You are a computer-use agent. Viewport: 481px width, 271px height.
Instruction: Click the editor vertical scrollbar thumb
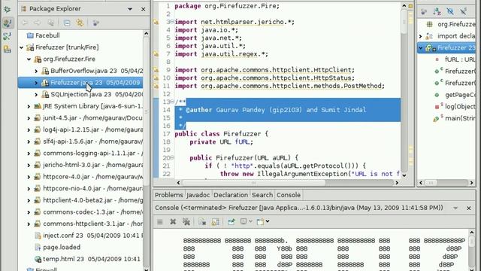pos(404,22)
